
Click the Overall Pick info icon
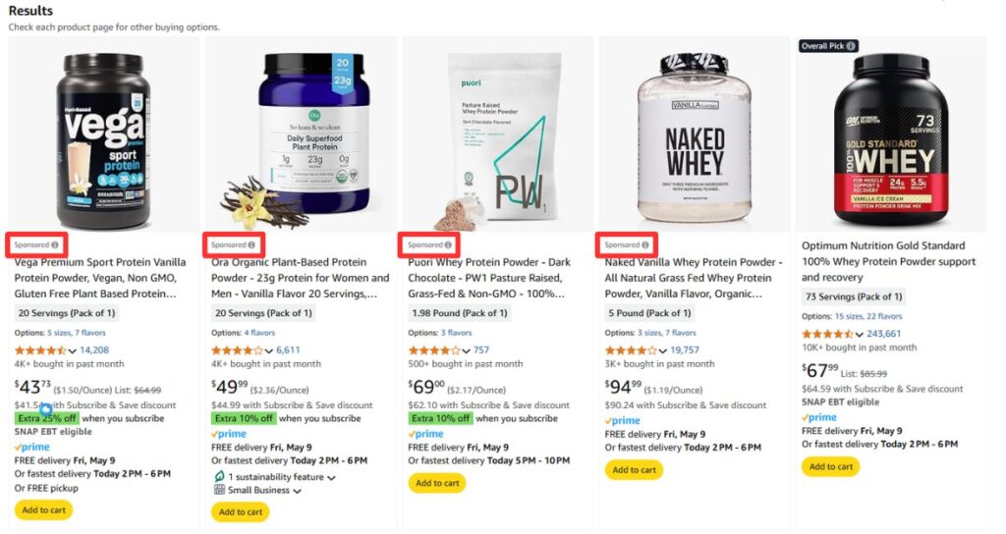coord(851,46)
